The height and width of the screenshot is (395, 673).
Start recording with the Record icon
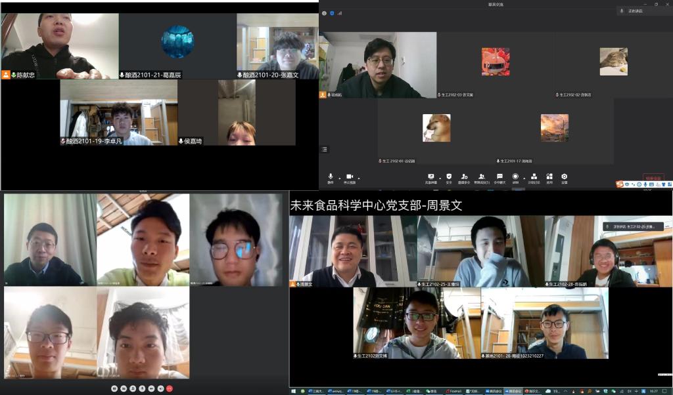(x=515, y=177)
